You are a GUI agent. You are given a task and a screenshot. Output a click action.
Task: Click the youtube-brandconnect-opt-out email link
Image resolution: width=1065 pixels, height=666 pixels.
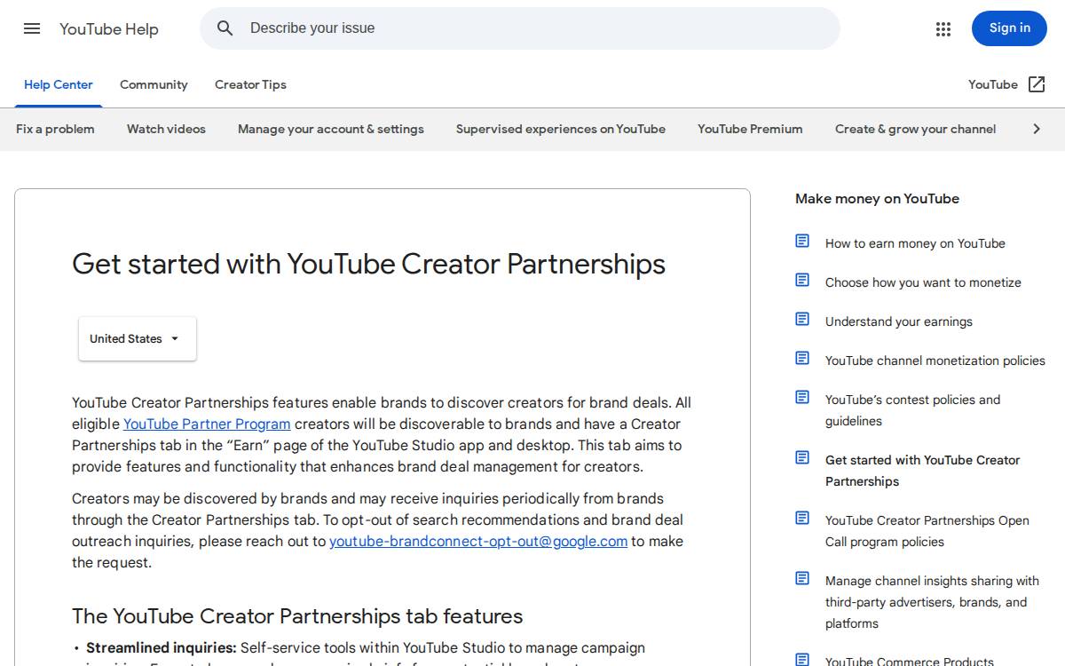pos(478,541)
